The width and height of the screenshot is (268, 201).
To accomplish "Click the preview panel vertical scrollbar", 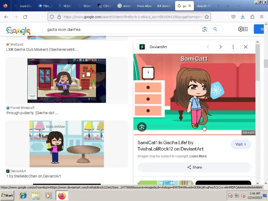I will point(258,63).
